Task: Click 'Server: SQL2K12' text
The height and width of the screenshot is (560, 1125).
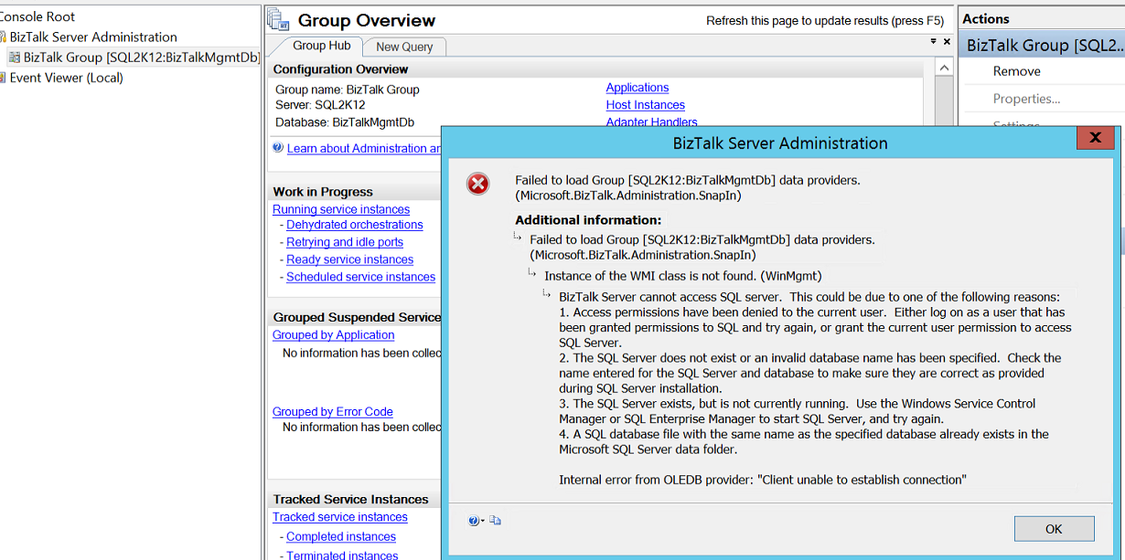Action: click(x=320, y=105)
